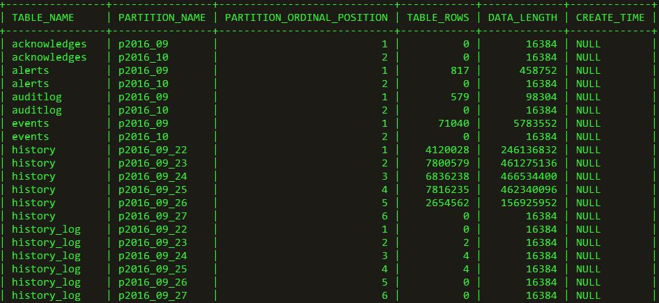
Task: Click partition p2016_09 of the acknowledges table
Action: [144, 44]
